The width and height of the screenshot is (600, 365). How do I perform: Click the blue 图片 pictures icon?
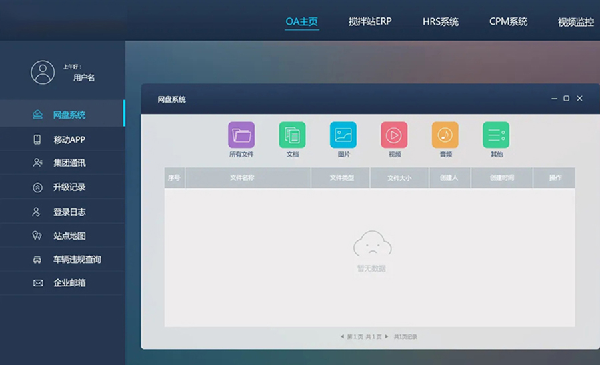click(x=343, y=135)
